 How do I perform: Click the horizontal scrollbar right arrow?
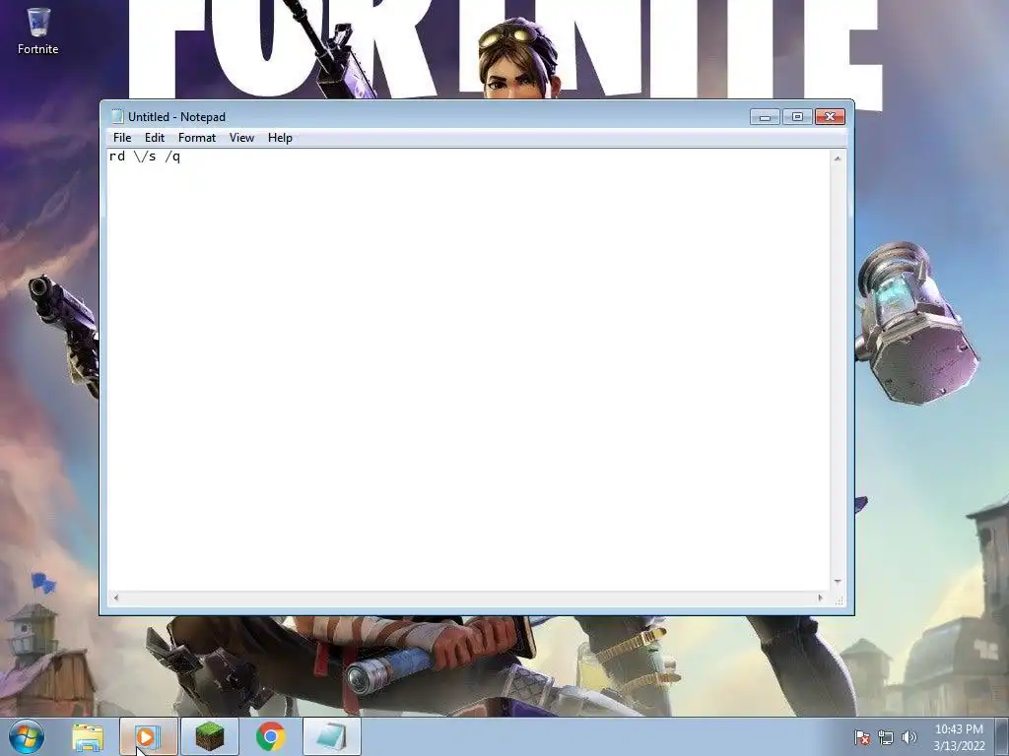tap(820, 598)
